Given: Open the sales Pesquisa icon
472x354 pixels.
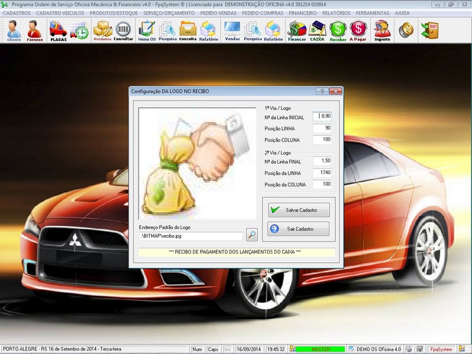Looking at the screenshot, I should tap(253, 31).
